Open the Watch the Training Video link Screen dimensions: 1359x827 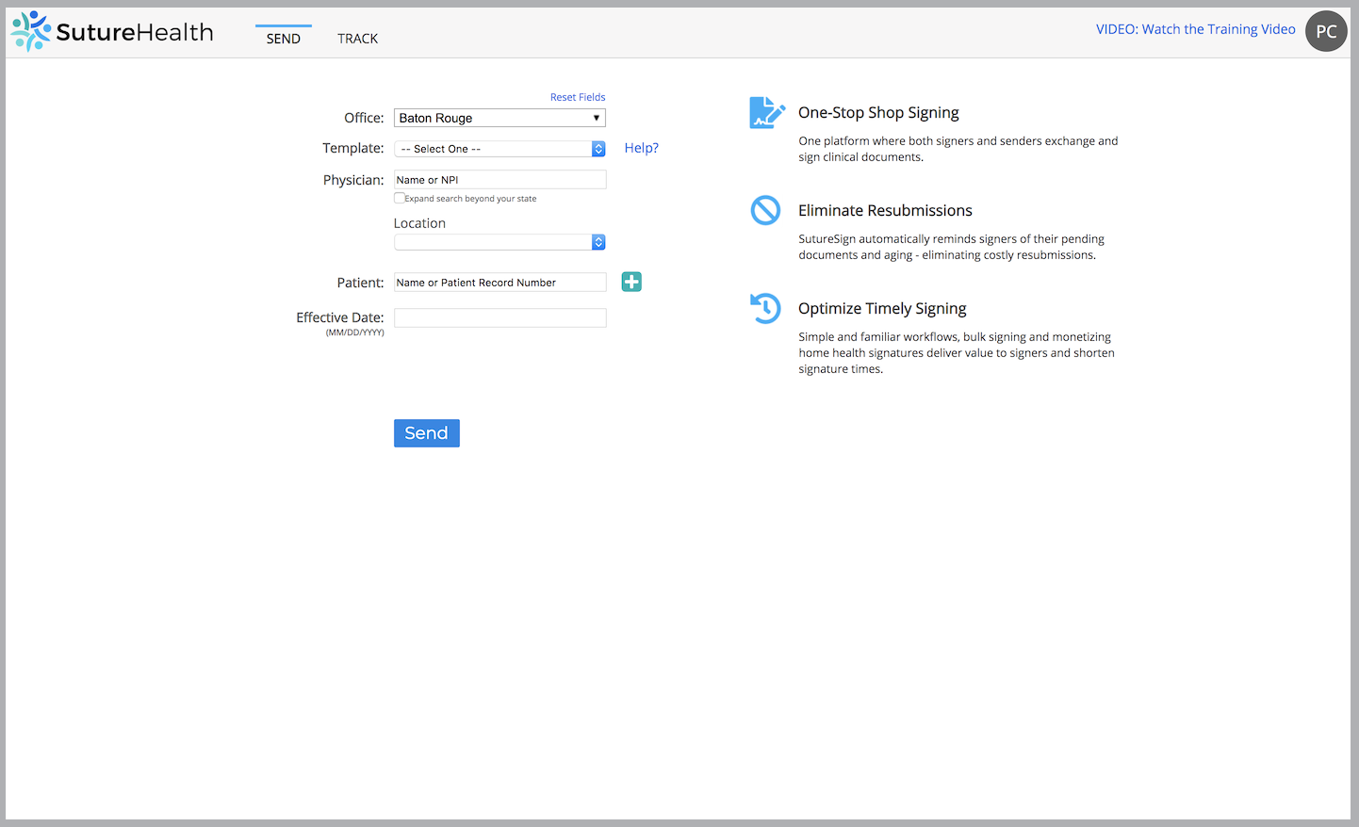pyautogui.click(x=1195, y=29)
